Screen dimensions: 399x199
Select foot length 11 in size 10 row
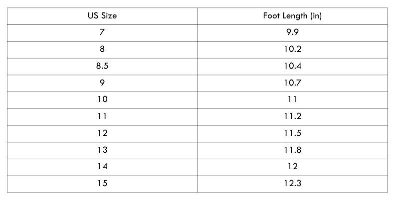[292, 99]
